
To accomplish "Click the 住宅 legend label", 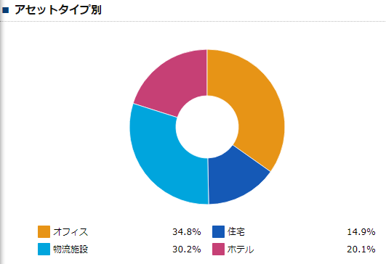I will tap(236, 231).
